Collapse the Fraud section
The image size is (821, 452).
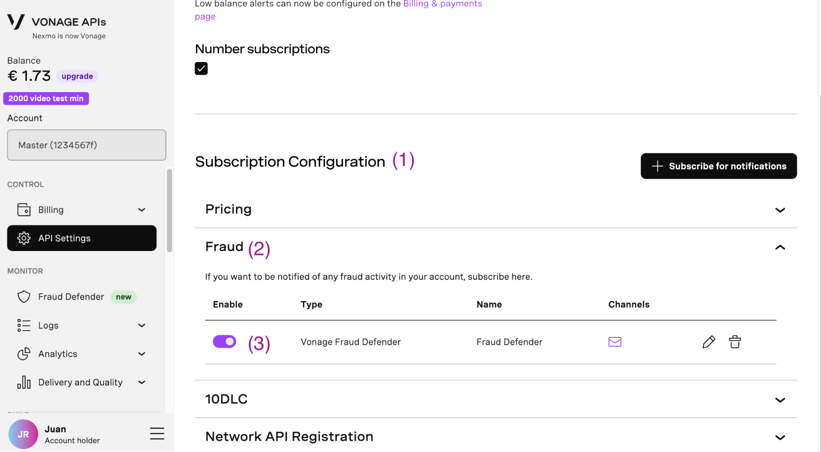click(780, 247)
